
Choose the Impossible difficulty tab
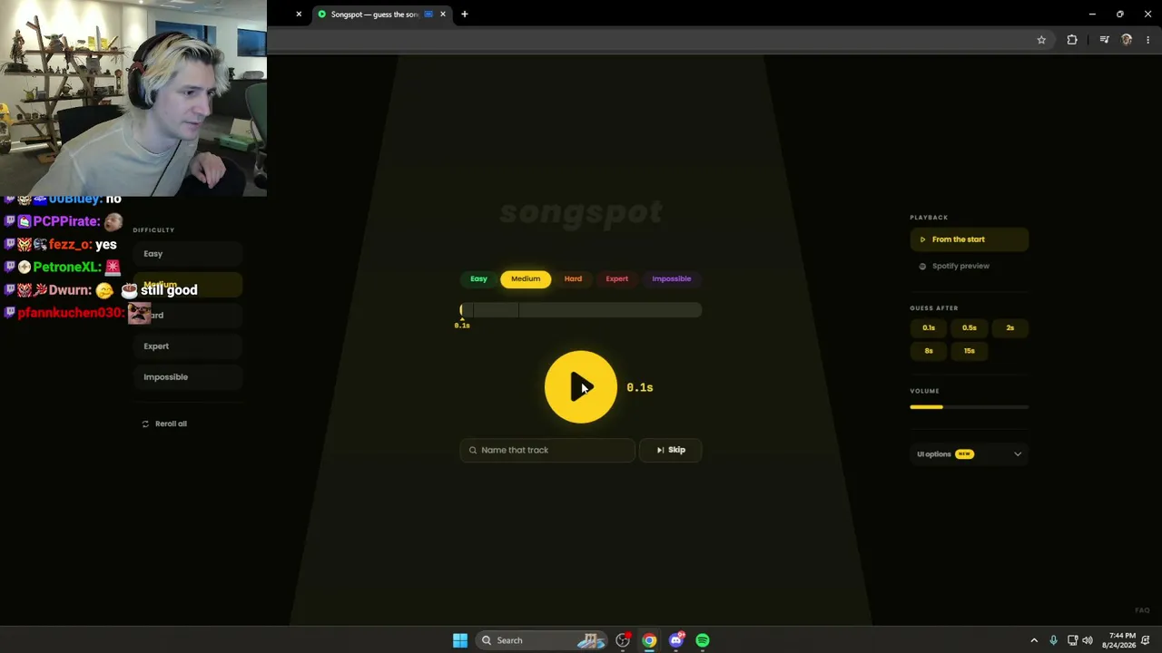[x=672, y=278]
